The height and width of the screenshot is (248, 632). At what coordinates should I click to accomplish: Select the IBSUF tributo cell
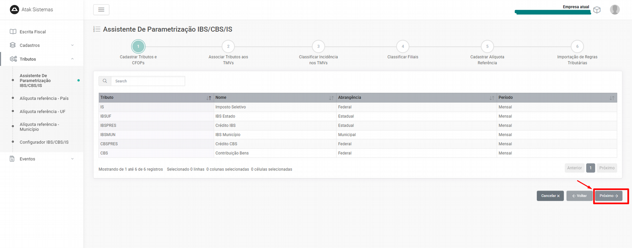156,116
